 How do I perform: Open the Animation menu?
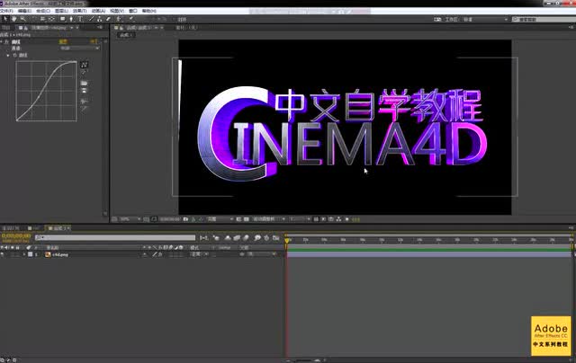pos(98,11)
